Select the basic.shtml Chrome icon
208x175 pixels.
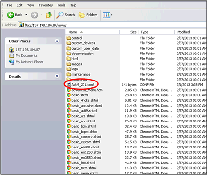[x=69, y=95]
